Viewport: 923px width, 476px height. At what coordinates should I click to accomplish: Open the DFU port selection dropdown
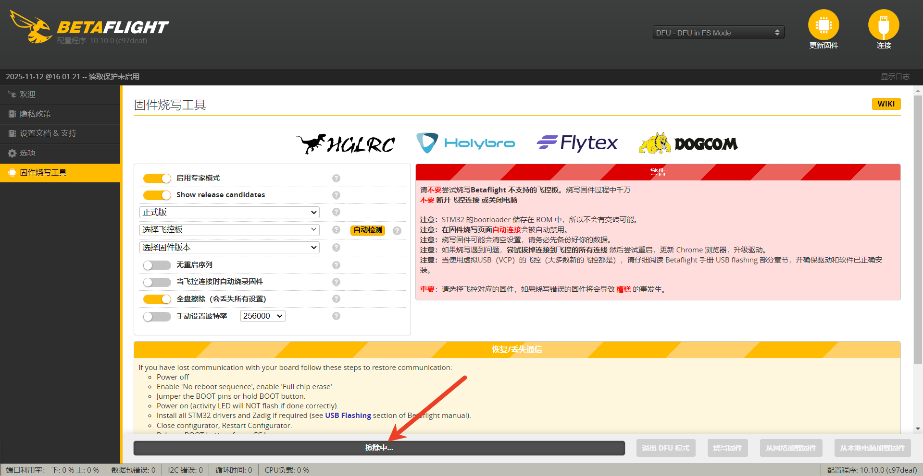tap(718, 33)
